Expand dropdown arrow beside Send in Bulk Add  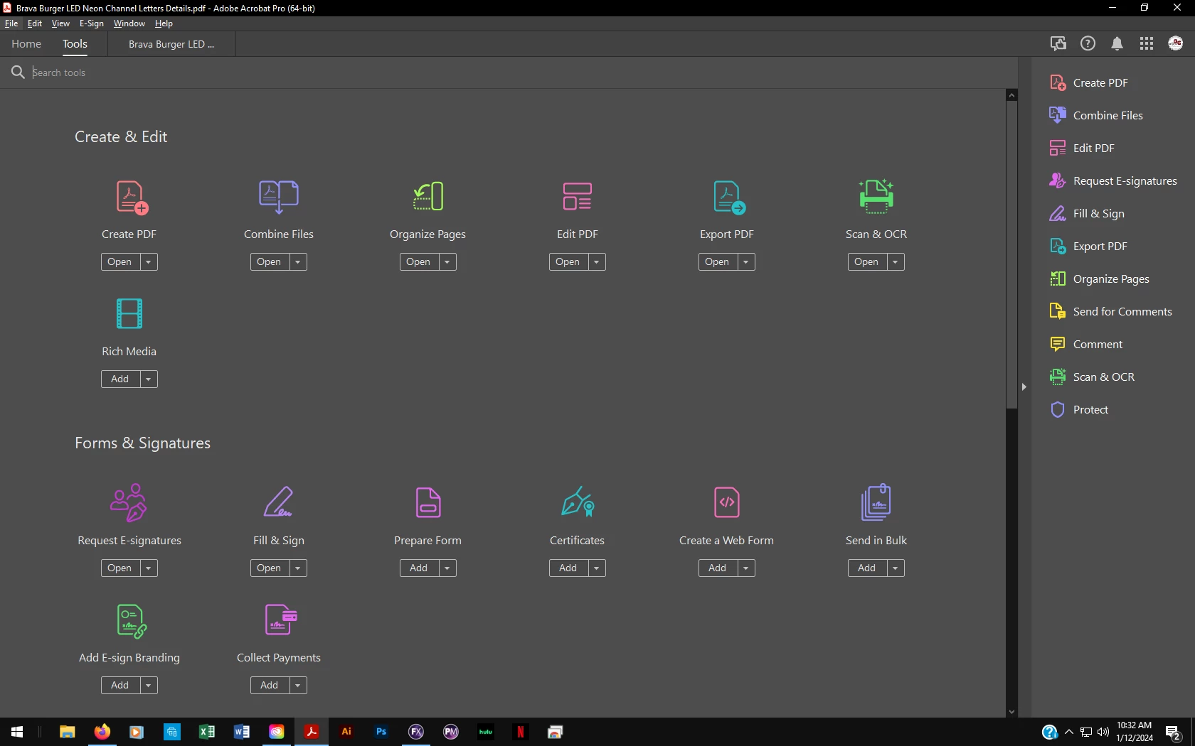[896, 568]
